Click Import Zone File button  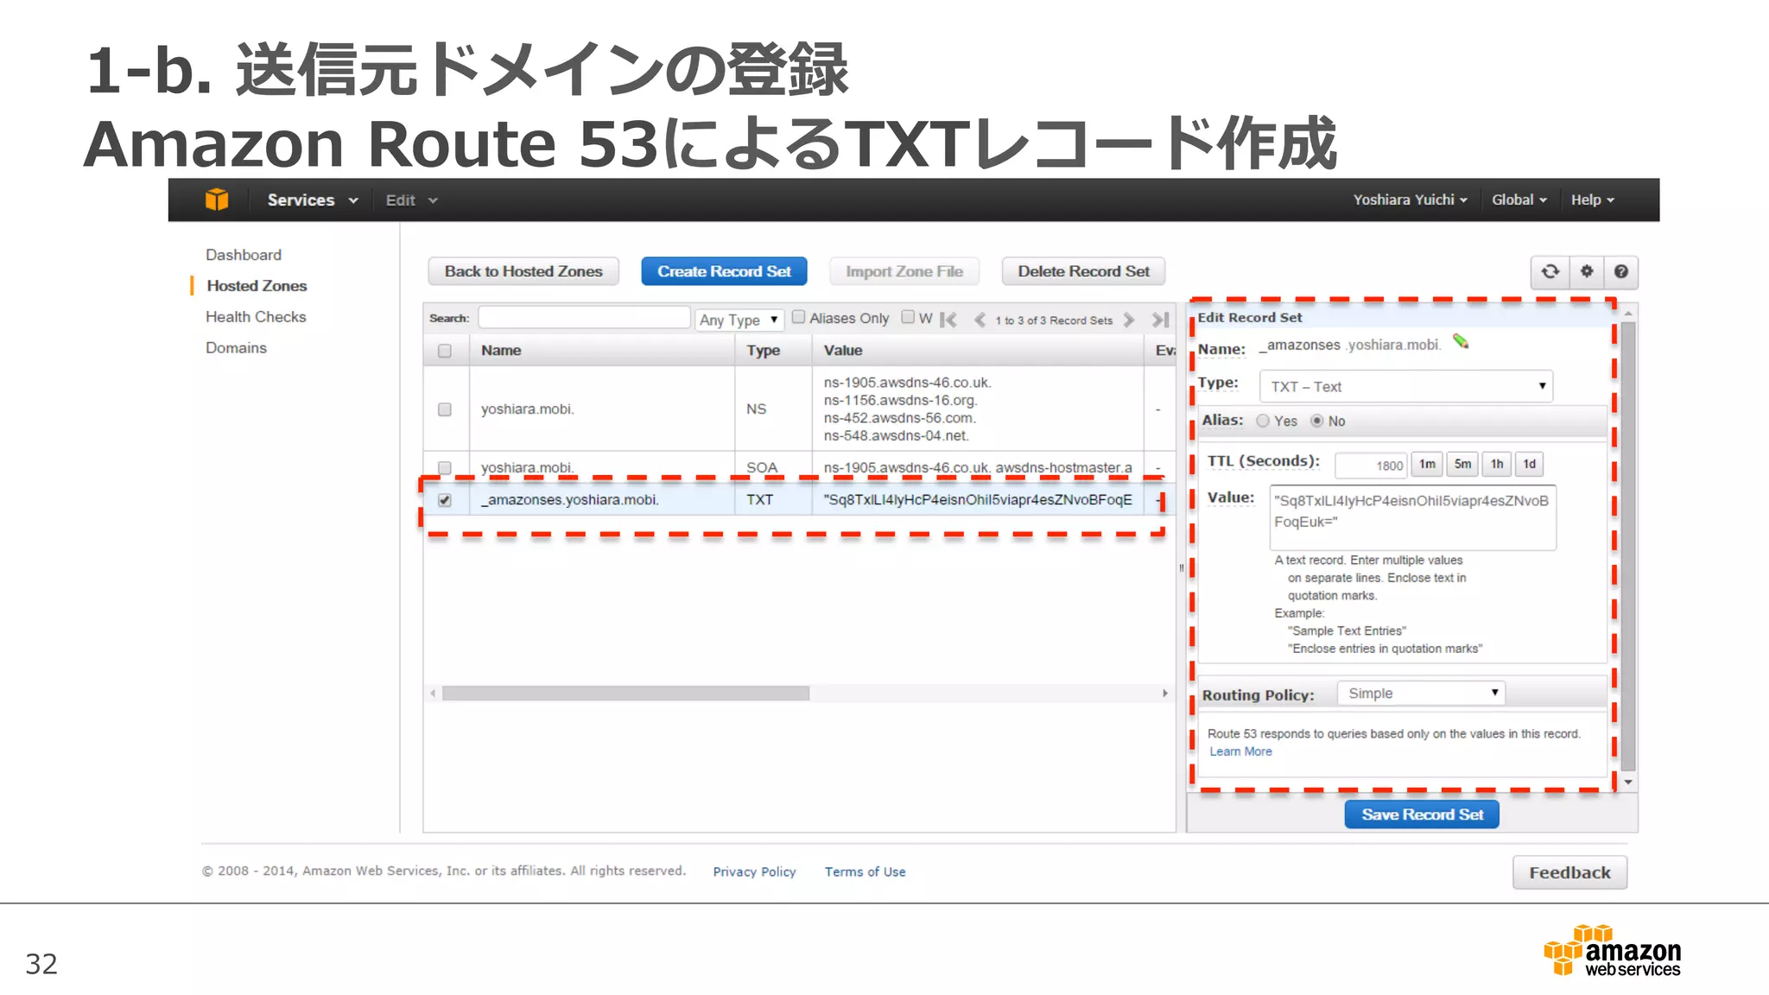pos(904,271)
